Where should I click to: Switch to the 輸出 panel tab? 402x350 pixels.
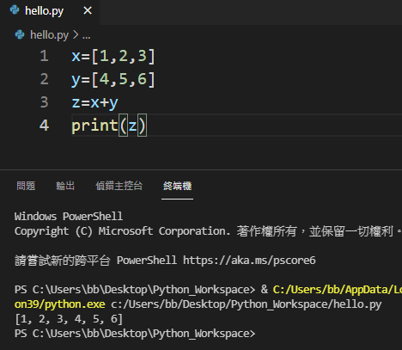[65, 186]
